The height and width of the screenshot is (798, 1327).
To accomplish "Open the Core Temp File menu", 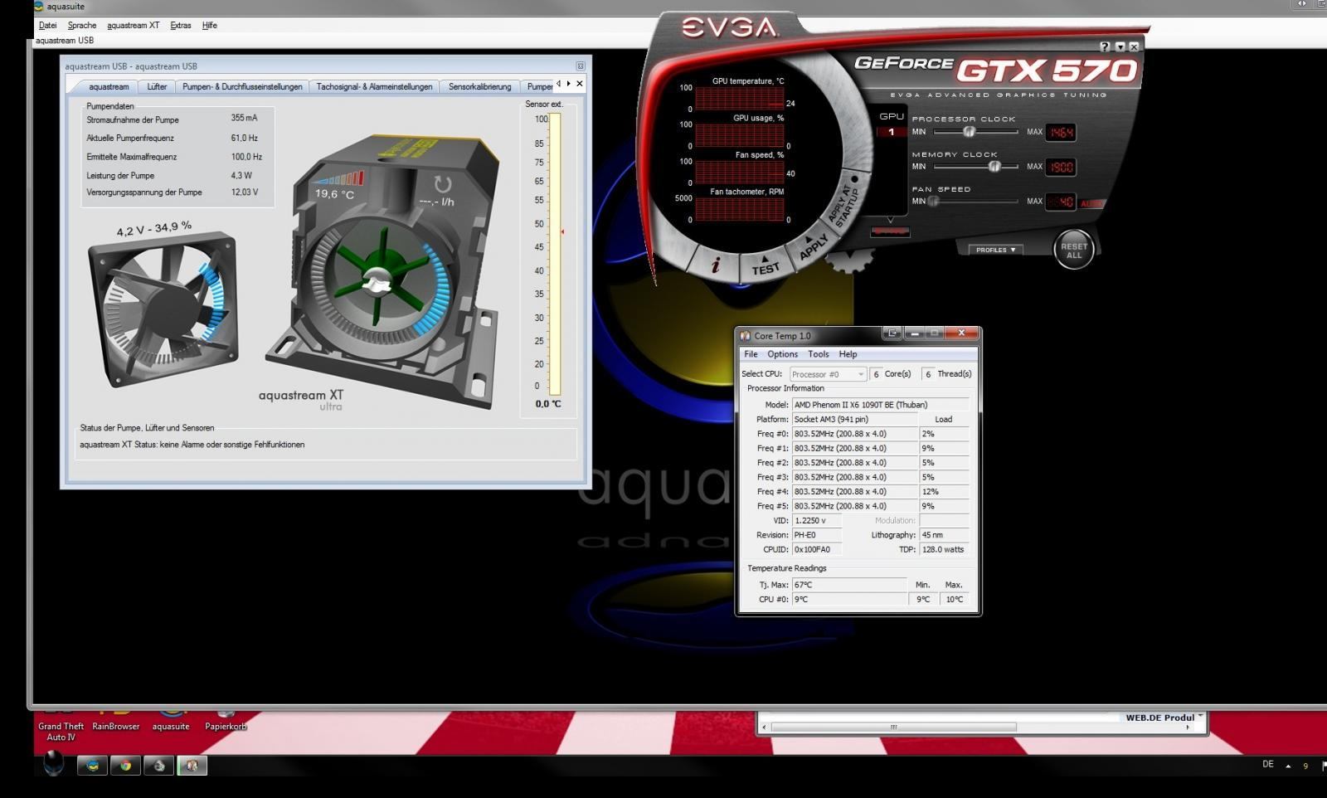I will pyautogui.click(x=751, y=354).
